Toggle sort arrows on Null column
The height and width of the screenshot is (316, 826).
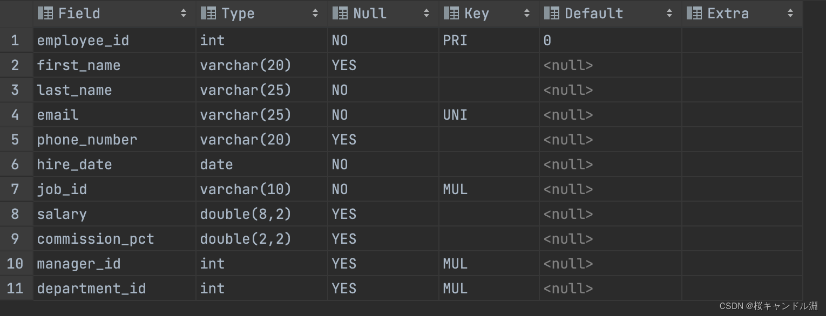point(426,13)
